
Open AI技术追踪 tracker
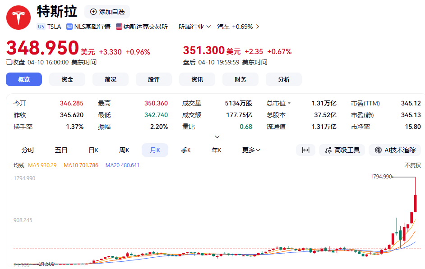(x=395, y=150)
